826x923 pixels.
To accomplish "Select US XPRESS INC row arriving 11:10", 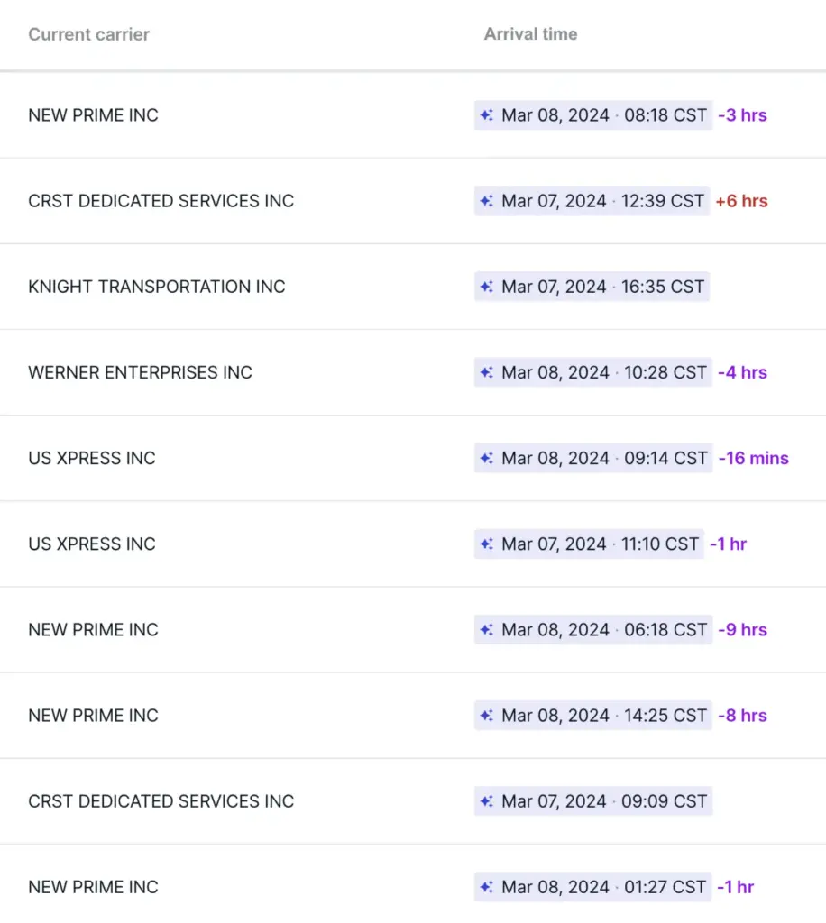I will pyautogui.click(x=92, y=544).
